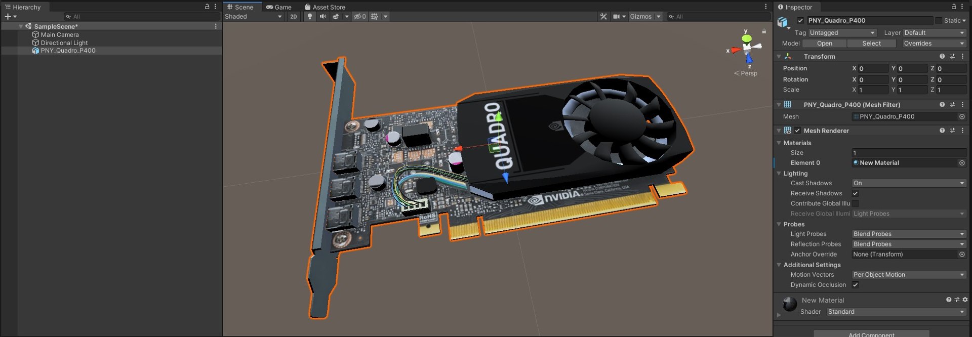Viewport: 972px width, 337px height.
Task: Select the Inspector tab
Action: pos(795,7)
